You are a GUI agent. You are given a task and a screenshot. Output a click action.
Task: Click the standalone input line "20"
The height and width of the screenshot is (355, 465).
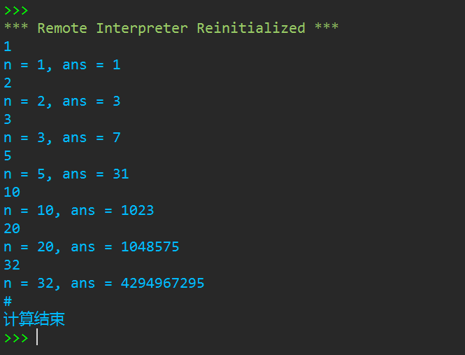click(12, 228)
